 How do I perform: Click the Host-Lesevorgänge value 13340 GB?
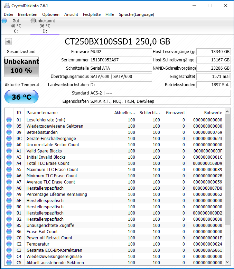pyautogui.click(x=214, y=52)
